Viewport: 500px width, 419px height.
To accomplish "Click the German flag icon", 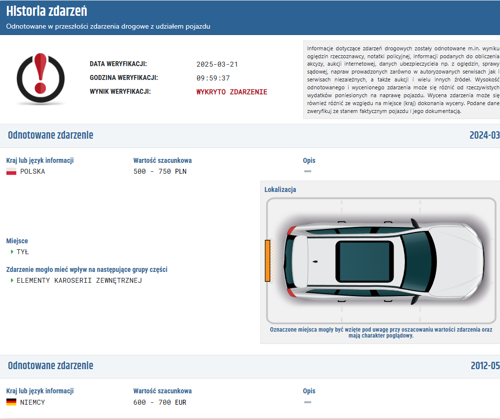I will click(x=11, y=402).
